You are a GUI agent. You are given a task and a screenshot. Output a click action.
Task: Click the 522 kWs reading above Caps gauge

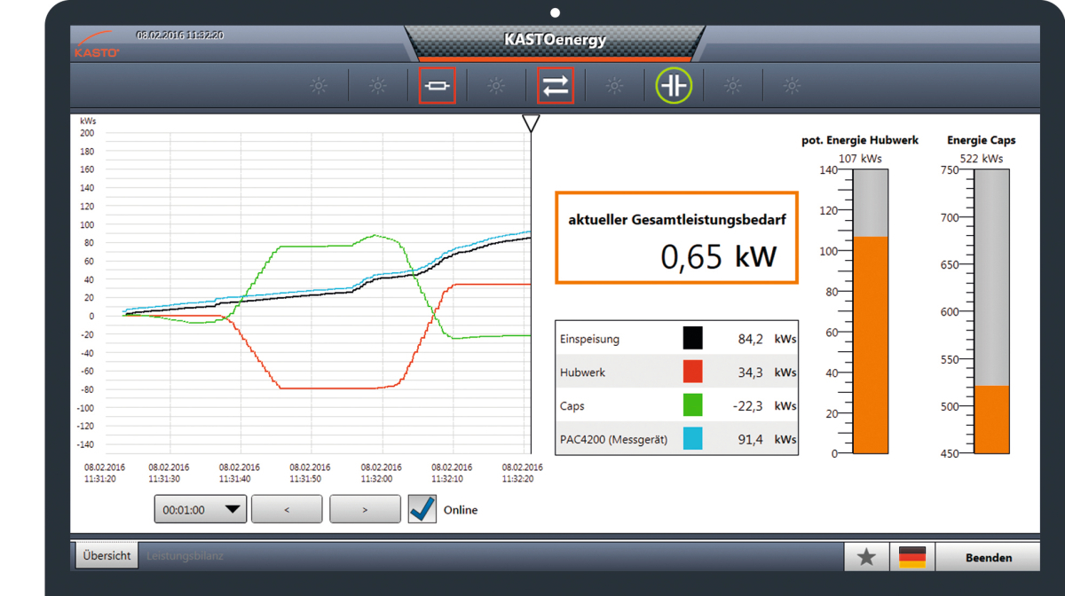982,159
